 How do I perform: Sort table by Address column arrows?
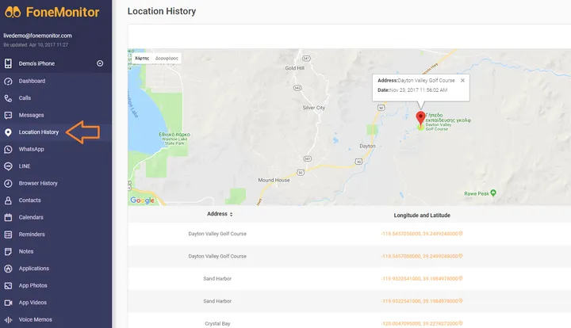(232, 215)
